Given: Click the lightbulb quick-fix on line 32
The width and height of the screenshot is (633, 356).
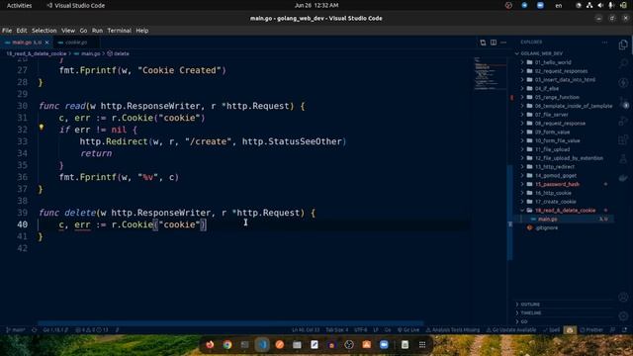Looking at the screenshot, I should coord(42,128).
